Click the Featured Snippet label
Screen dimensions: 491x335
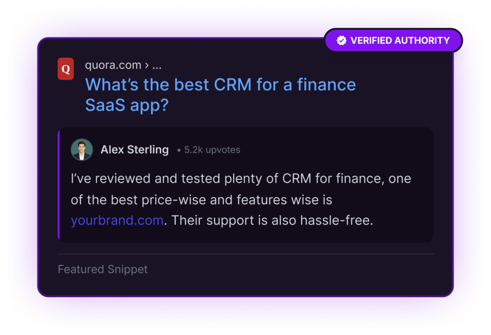click(x=103, y=269)
